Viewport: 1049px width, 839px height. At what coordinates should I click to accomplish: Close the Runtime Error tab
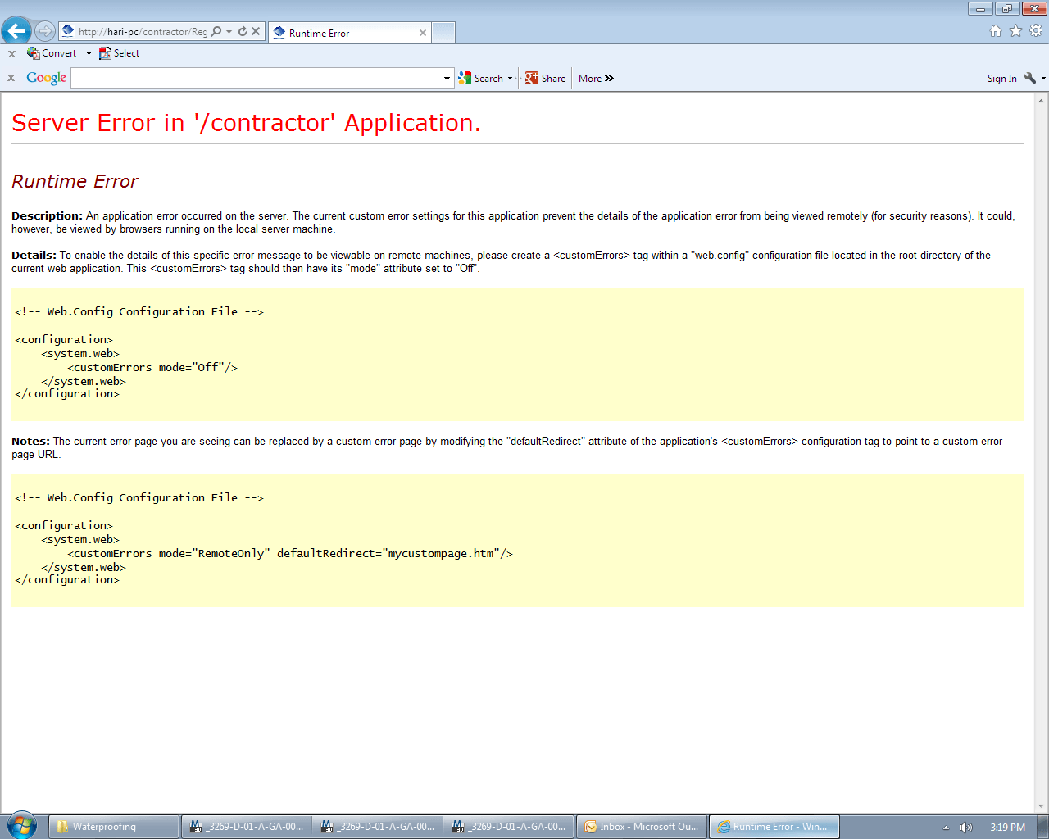click(x=423, y=33)
